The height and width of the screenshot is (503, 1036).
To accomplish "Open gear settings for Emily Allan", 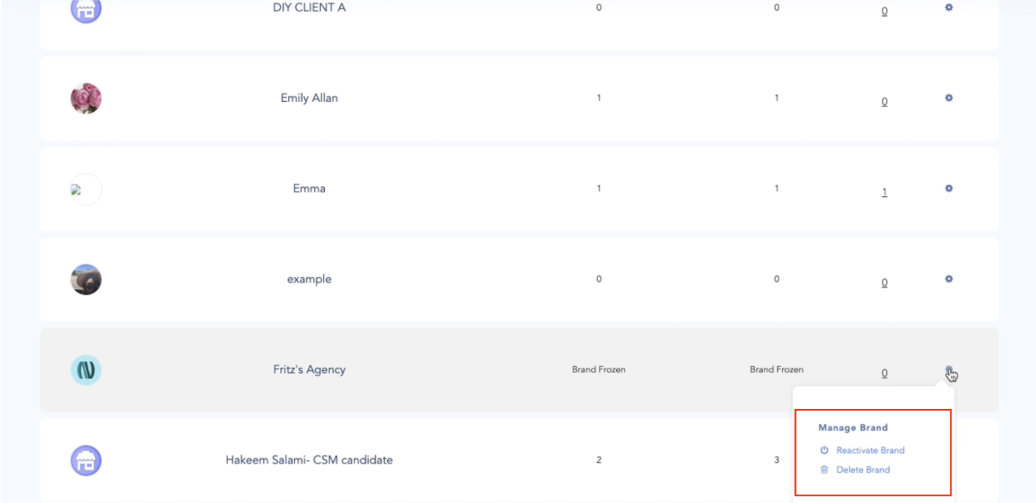I will pyautogui.click(x=949, y=98).
